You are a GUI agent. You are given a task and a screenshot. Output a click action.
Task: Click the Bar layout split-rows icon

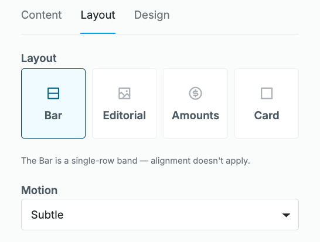(x=53, y=94)
